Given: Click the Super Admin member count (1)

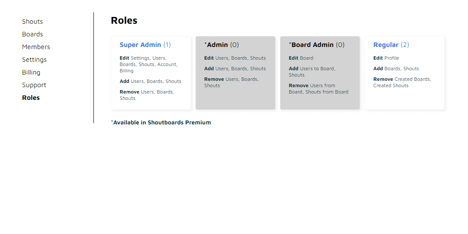Looking at the screenshot, I should (167, 45).
